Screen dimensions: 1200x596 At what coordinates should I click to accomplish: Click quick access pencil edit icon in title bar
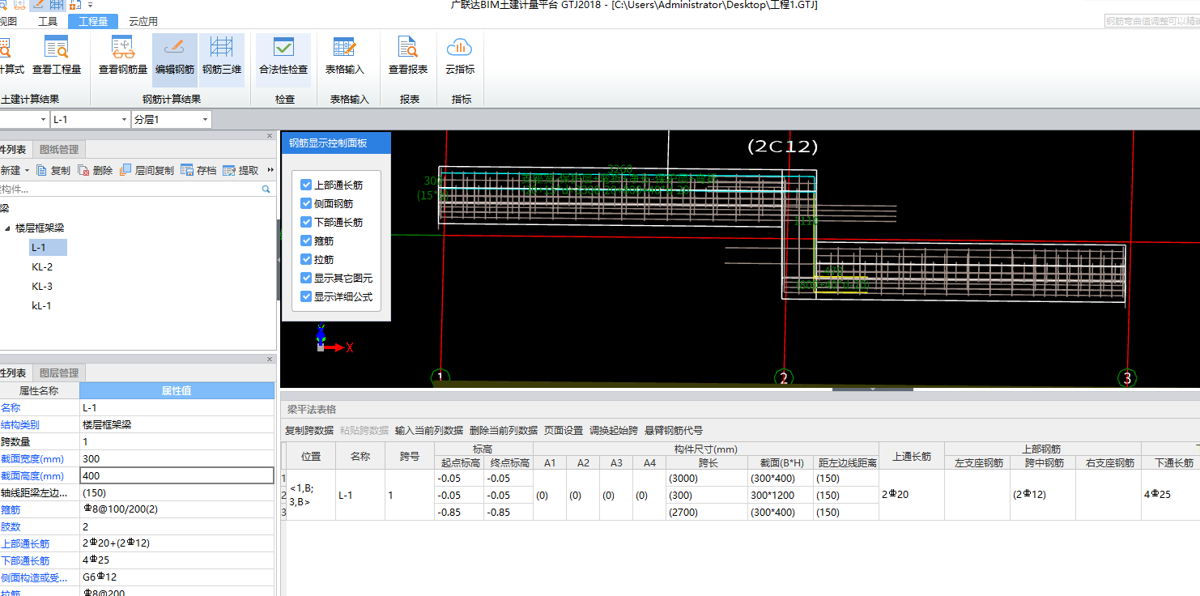37,5
